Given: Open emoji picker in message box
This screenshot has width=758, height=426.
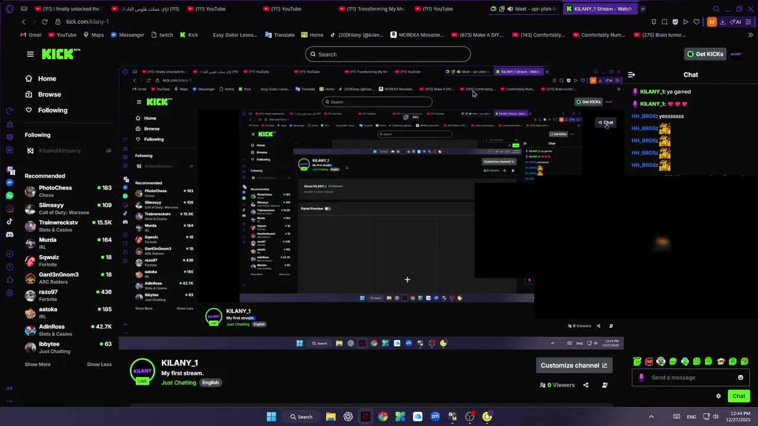Looking at the screenshot, I should 740,377.
